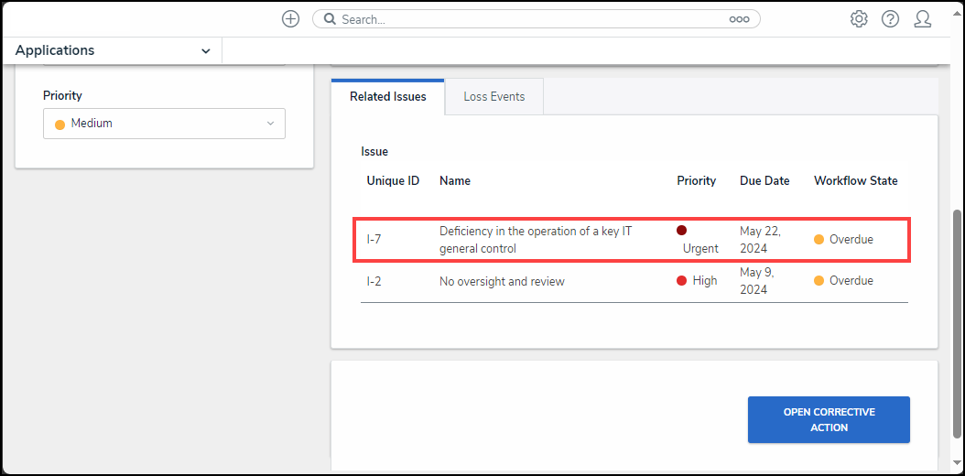This screenshot has width=965, height=476.
Task: Open the help question mark icon
Action: (x=890, y=19)
